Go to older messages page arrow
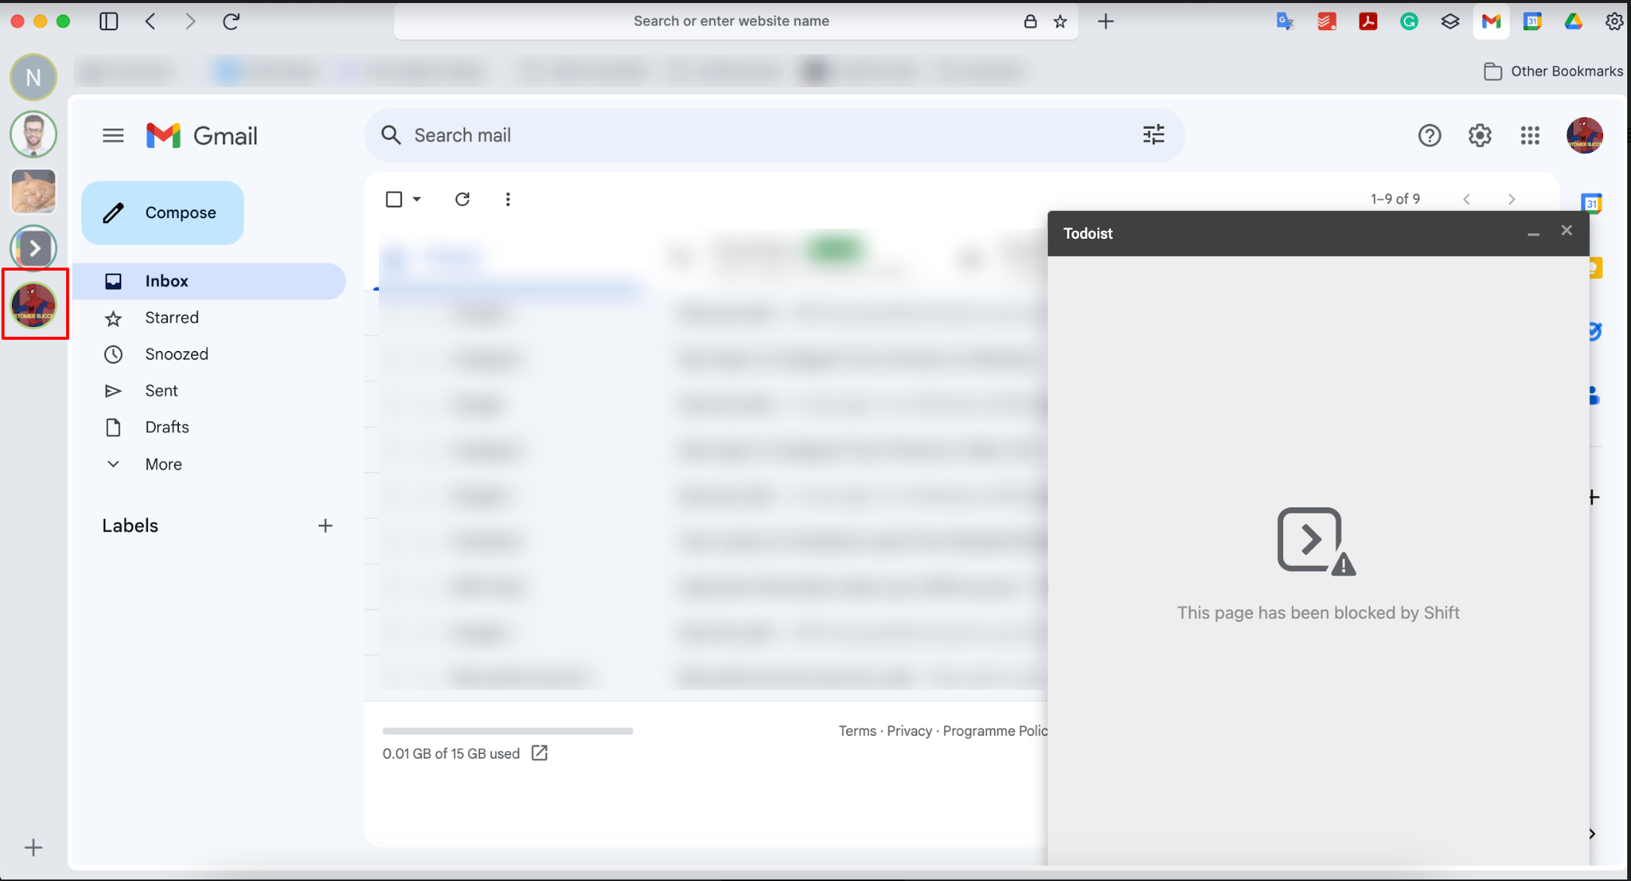The width and height of the screenshot is (1631, 881). [1511, 199]
